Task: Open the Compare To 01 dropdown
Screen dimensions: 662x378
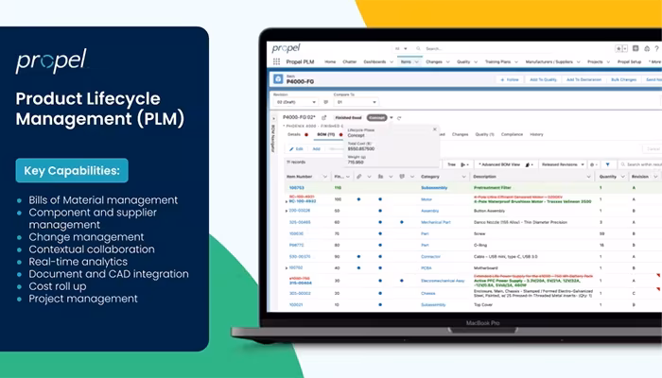Action: [x=356, y=102]
